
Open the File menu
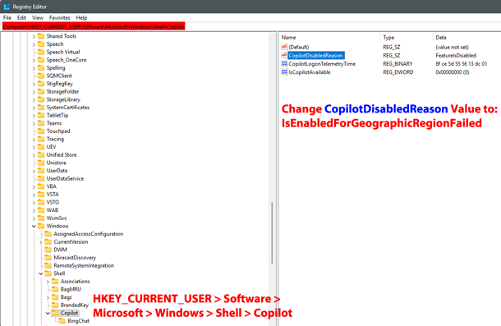[x=7, y=18]
